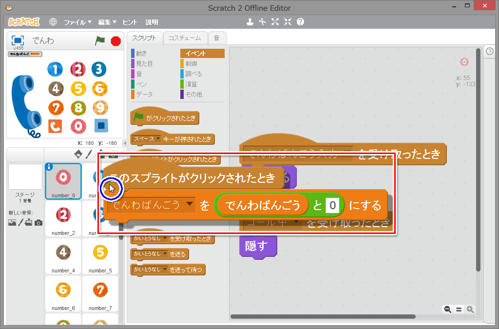Click the green flag to start

pyautogui.click(x=100, y=41)
